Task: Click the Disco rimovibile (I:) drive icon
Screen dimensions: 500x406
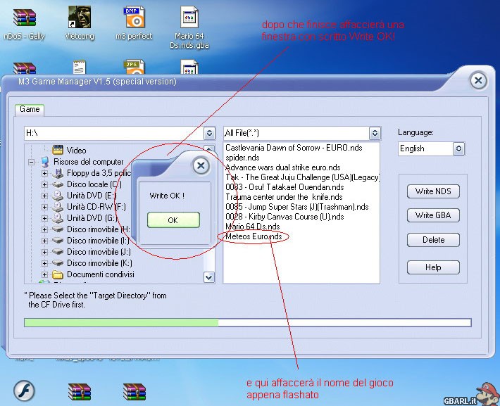Action: click(58, 240)
